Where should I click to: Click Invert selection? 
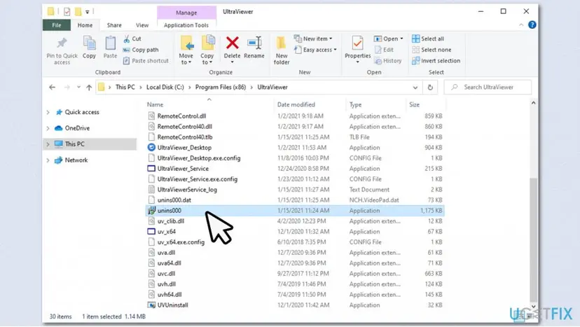point(436,61)
